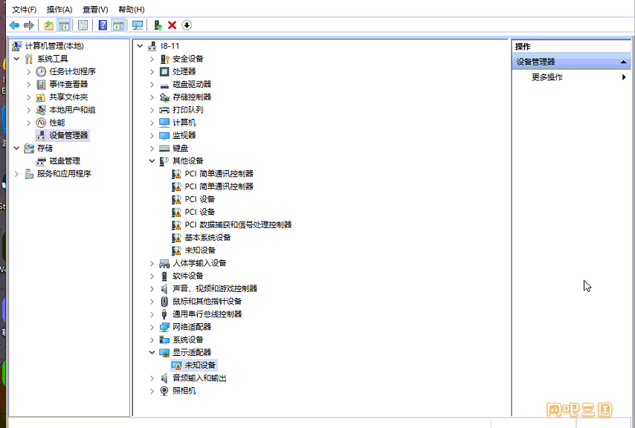This screenshot has height=428, width=635.
Task: Click the 磁盘驱动器 category icon
Action: pyautogui.click(x=164, y=85)
